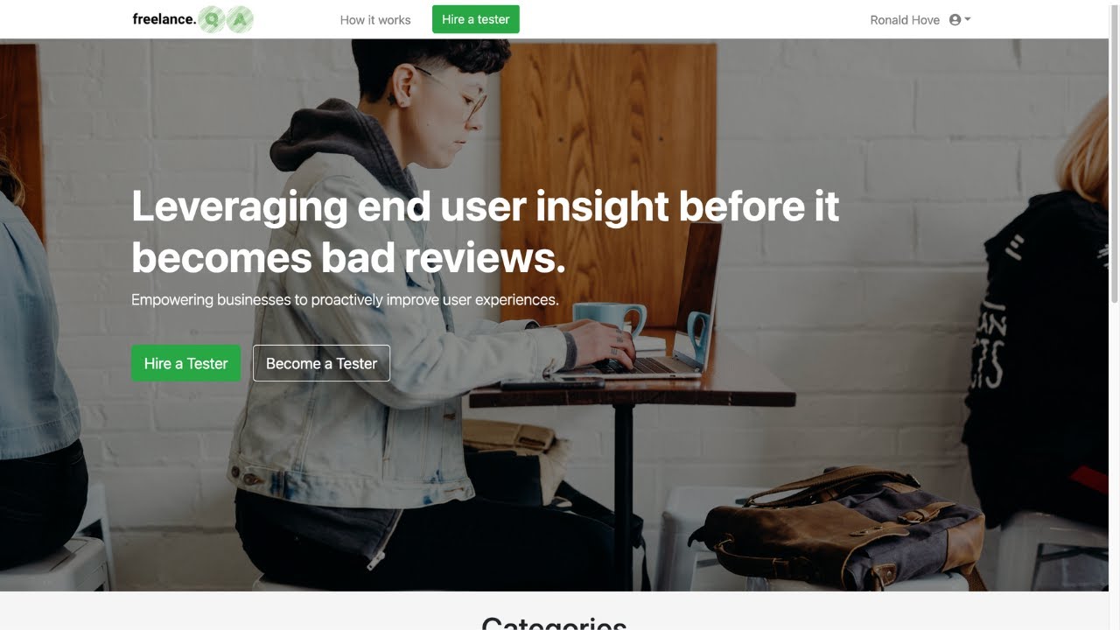Click the Leveraging end user insight headline
This screenshot has height=630, width=1120.
click(x=485, y=232)
